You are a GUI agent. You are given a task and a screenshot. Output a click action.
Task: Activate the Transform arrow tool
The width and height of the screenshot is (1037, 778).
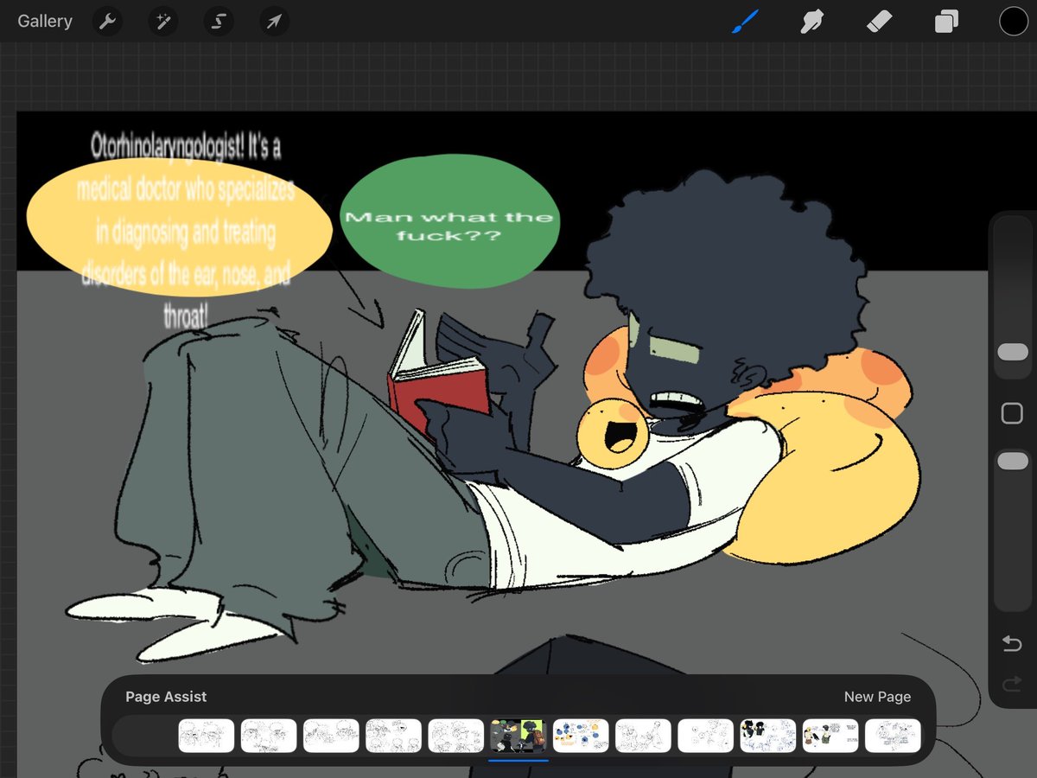[x=274, y=22]
